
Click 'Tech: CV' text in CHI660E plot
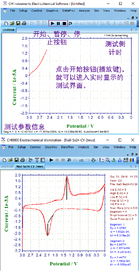pyautogui.click(x=116, y=180)
